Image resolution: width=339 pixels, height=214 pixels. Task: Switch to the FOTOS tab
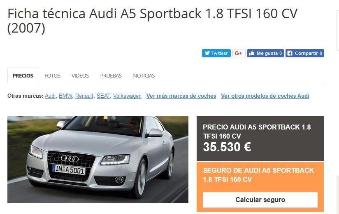pos(52,75)
